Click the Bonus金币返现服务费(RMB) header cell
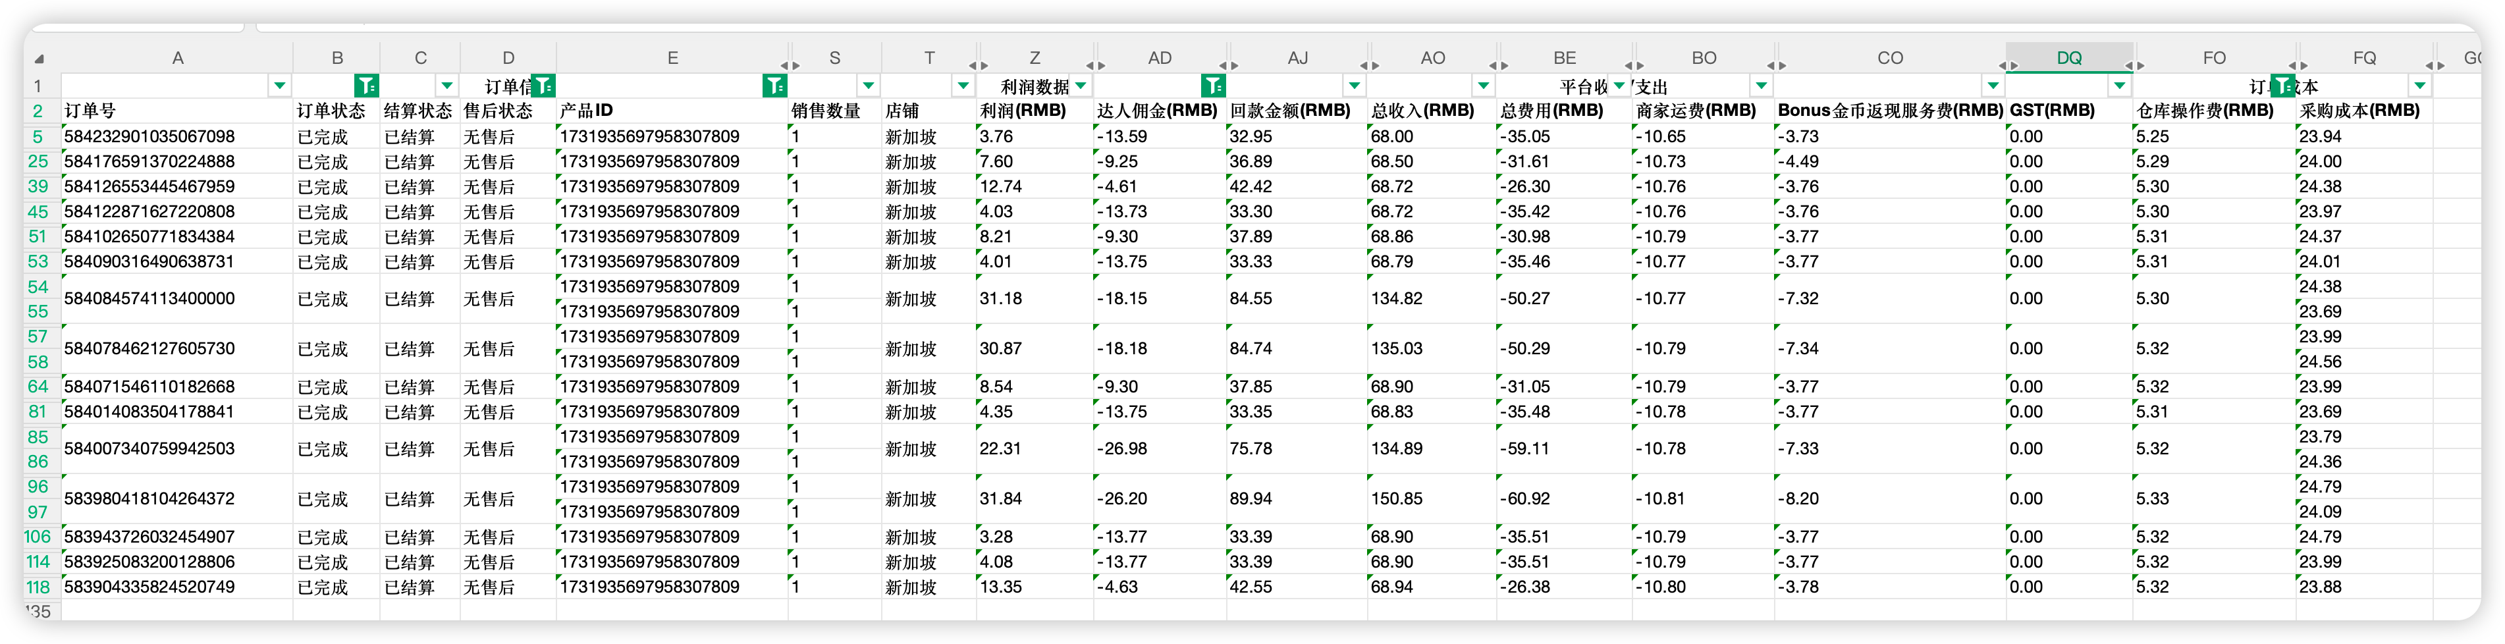The image size is (2505, 644). click(1889, 111)
